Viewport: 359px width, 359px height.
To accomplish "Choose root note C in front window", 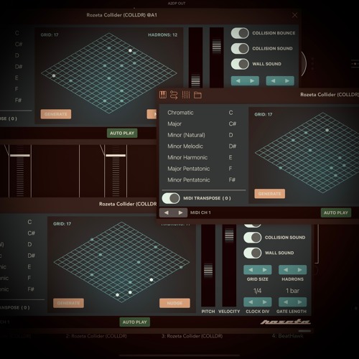I will coord(230,113).
